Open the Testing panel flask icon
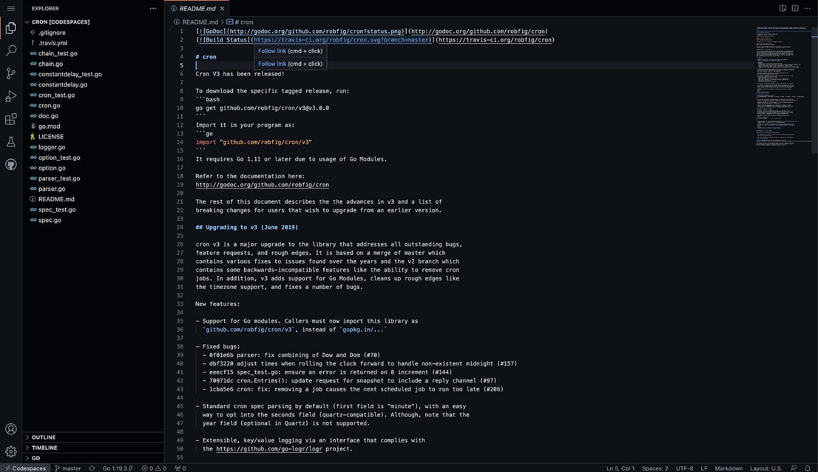 pyautogui.click(x=10, y=141)
